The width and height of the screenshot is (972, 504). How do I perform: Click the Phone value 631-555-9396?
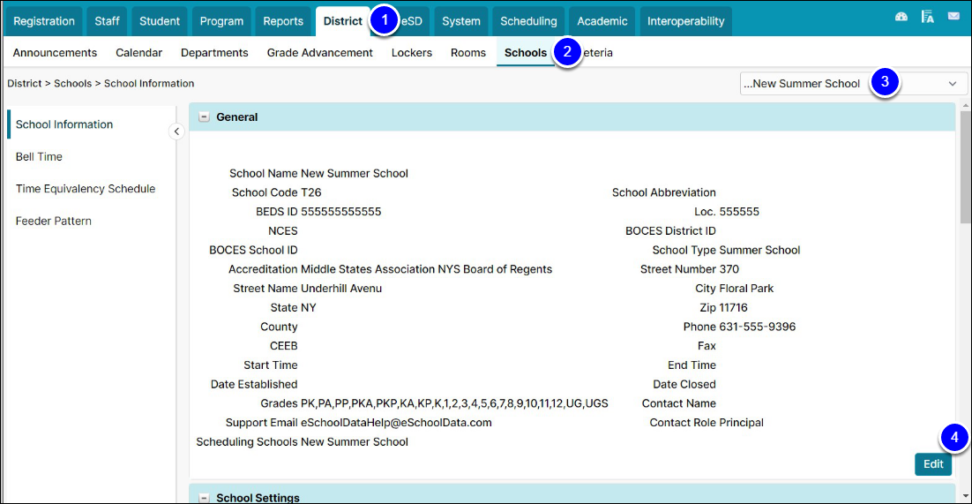(x=758, y=327)
